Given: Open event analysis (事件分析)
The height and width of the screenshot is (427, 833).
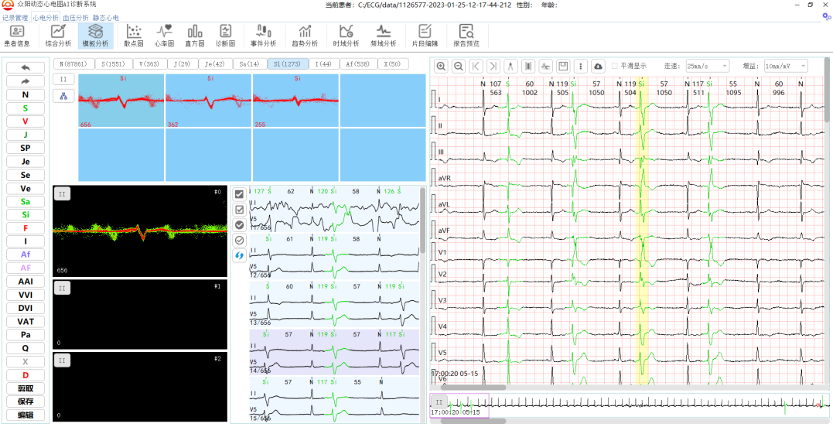Looking at the screenshot, I should (263, 36).
